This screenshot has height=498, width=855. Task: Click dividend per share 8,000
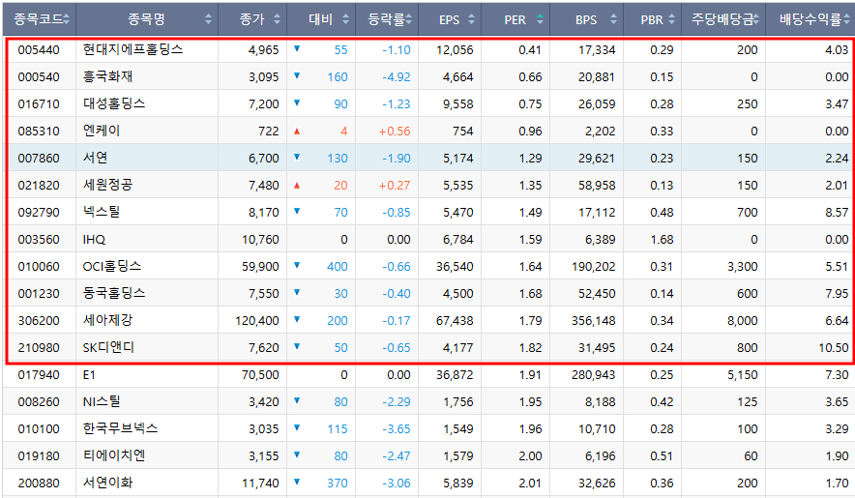[x=743, y=321]
